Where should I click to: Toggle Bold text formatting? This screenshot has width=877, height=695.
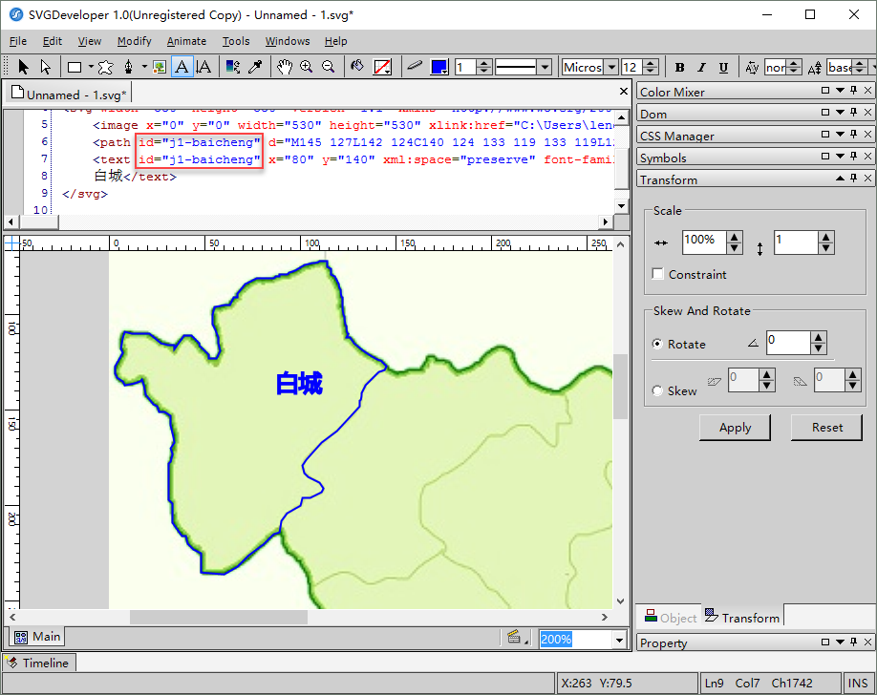(x=679, y=67)
